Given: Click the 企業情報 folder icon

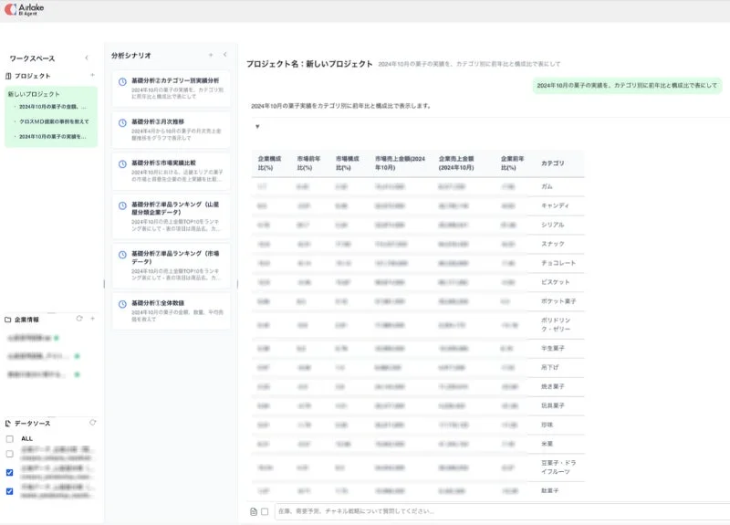Looking at the screenshot, I should pos(8,320).
